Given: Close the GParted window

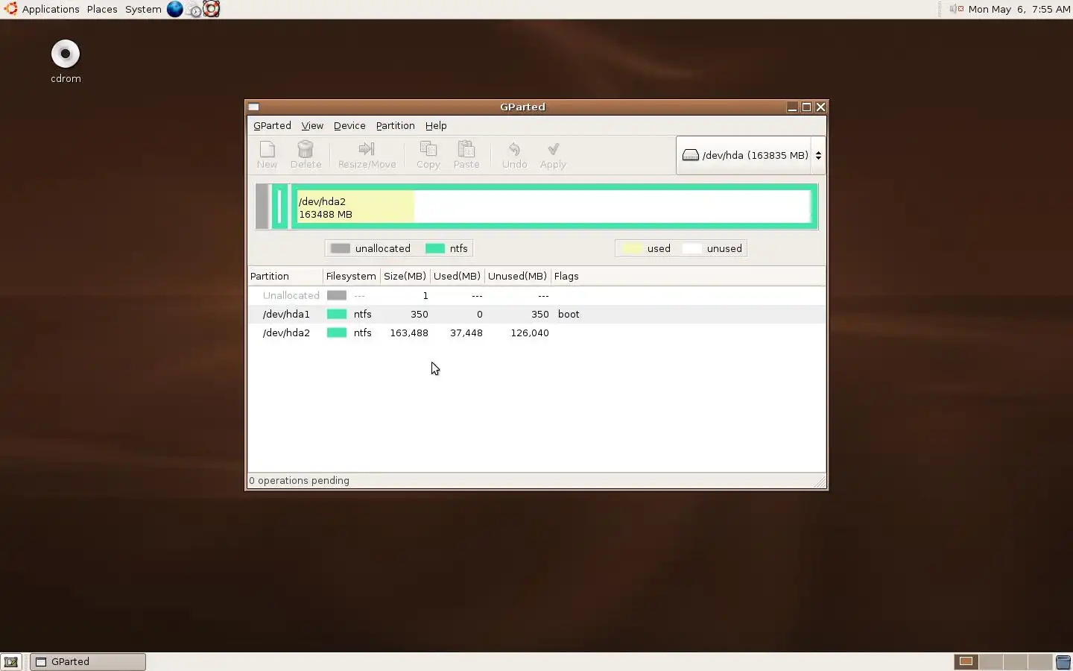Looking at the screenshot, I should click(x=820, y=107).
